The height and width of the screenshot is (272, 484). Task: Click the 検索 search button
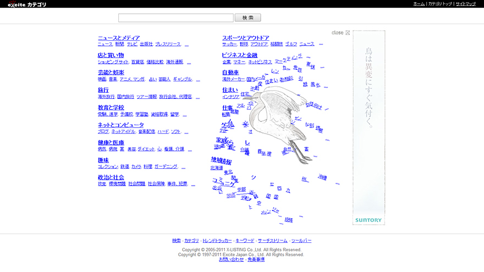point(248,18)
